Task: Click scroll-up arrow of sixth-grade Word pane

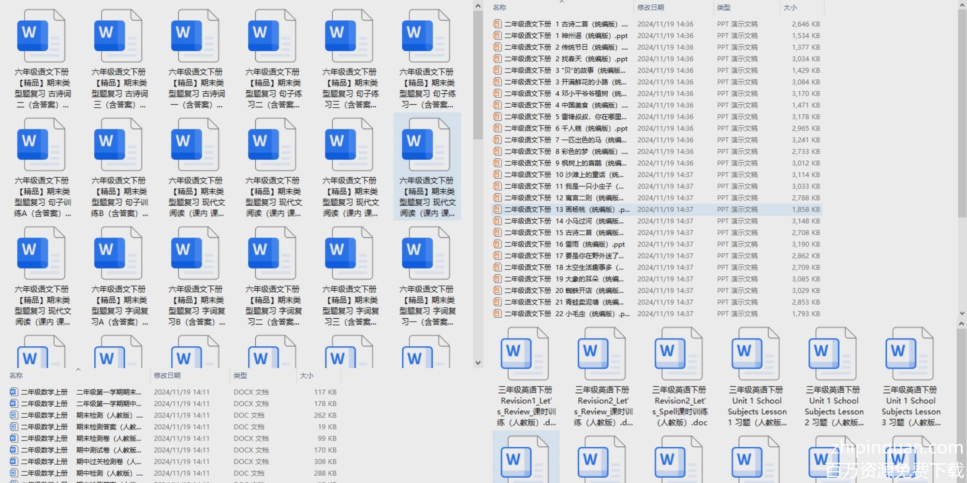Action: pyautogui.click(x=478, y=6)
